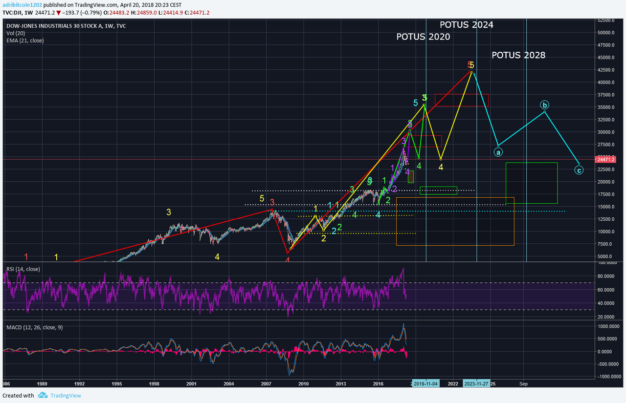The height and width of the screenshot is (403, 626).
Task: Select the POTUS 2024 text label
Action: coord(467,24)
